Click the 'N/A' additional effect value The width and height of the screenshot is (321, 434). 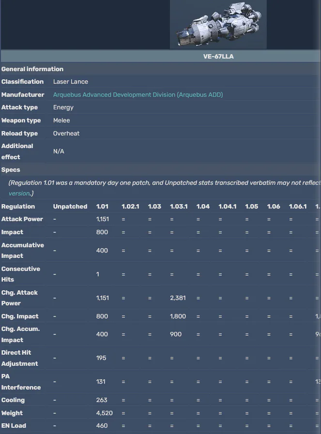[59, 151]
